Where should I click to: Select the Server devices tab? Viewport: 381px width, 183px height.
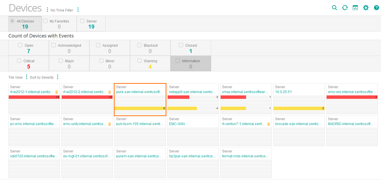(x=91, y=23)
